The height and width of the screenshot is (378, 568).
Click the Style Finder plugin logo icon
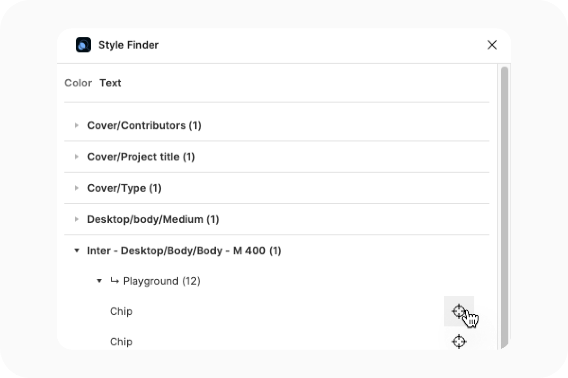[x=83, y=45]
